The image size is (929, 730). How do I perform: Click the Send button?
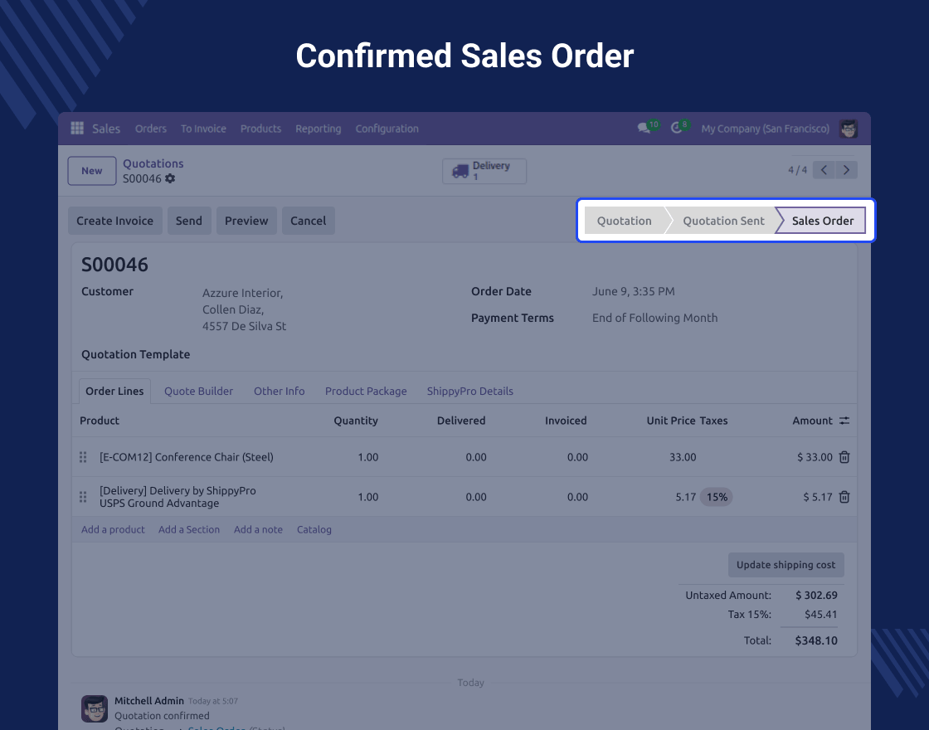[189, 221]
